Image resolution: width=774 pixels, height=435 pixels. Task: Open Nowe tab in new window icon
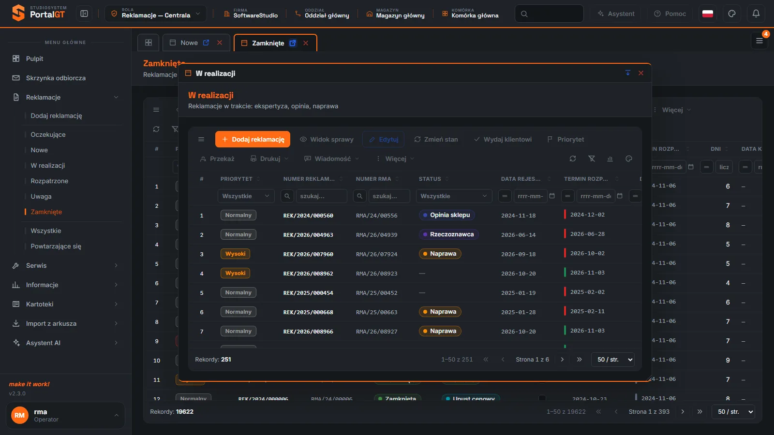click(x=206, y=43)
